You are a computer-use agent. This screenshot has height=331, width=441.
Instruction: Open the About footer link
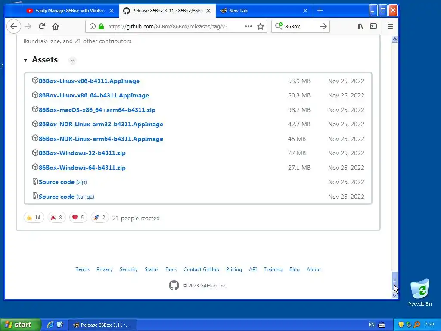point(314,269)
